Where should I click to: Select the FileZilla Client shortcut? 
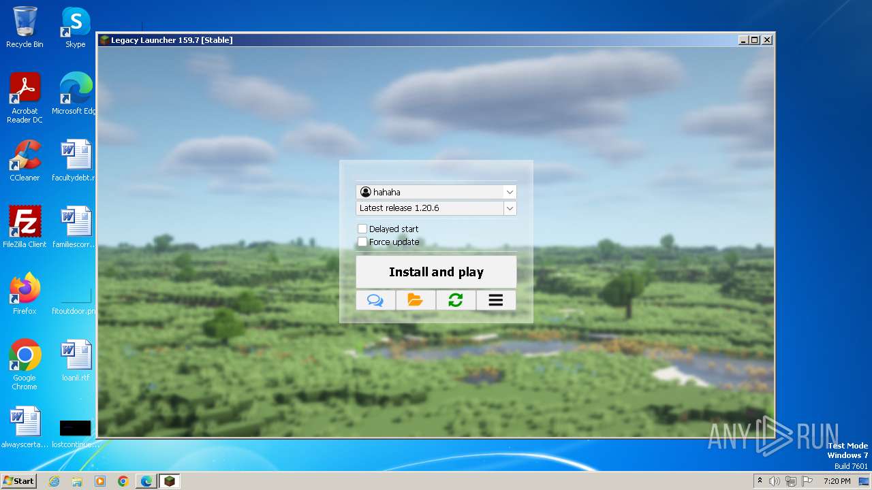(25, 227)
